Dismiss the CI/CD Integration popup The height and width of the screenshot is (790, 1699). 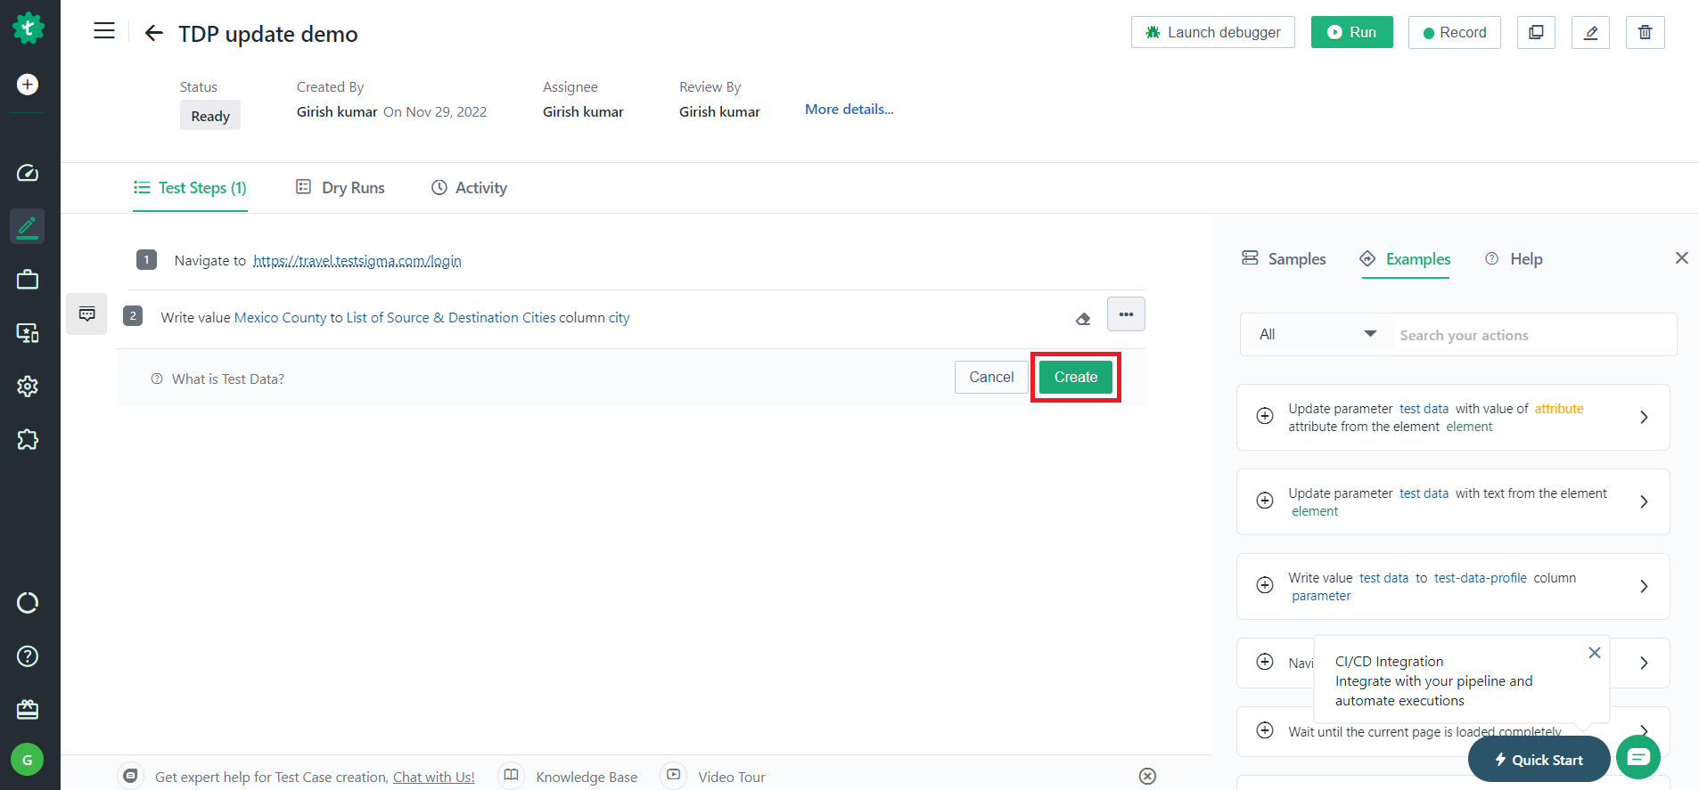point(1595,653)
